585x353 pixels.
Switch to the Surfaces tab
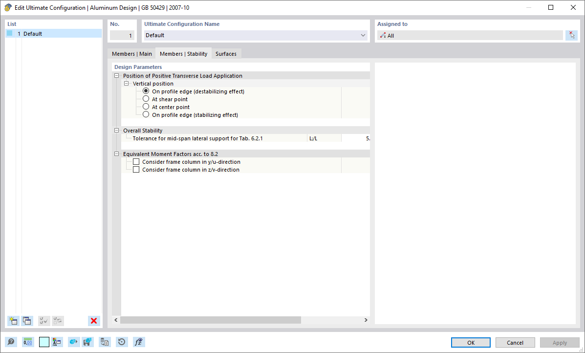pos(226,53)
